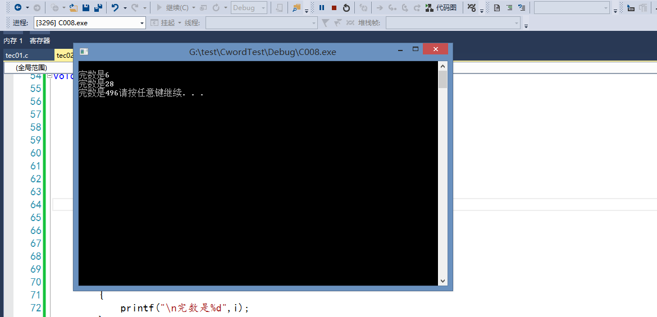This screenshot has height=317, width=657.
Task: Click the console vertical scrollbar thumb
Action: pyautogui.click(x=442, y=79)
